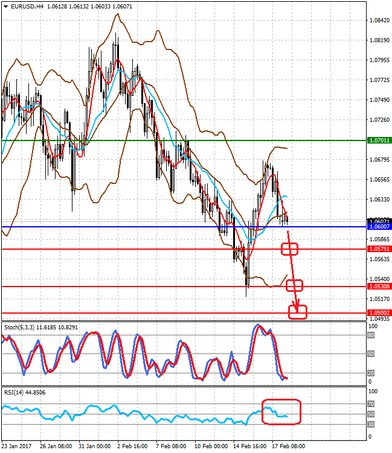Select the EURUSD,H4 chart title text

pos(27,7)
